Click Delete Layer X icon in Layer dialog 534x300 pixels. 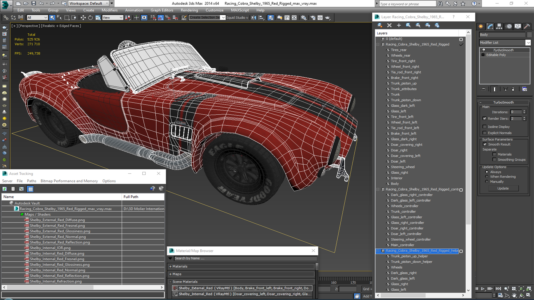(x=389, y=25)
